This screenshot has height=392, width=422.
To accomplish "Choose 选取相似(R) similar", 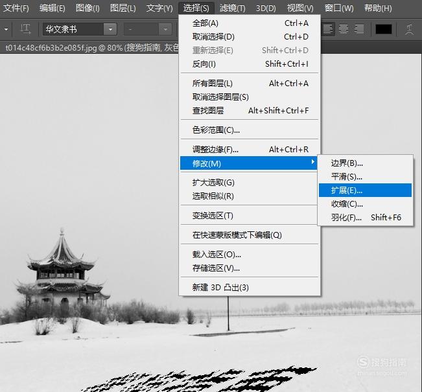I will [250, 196].
